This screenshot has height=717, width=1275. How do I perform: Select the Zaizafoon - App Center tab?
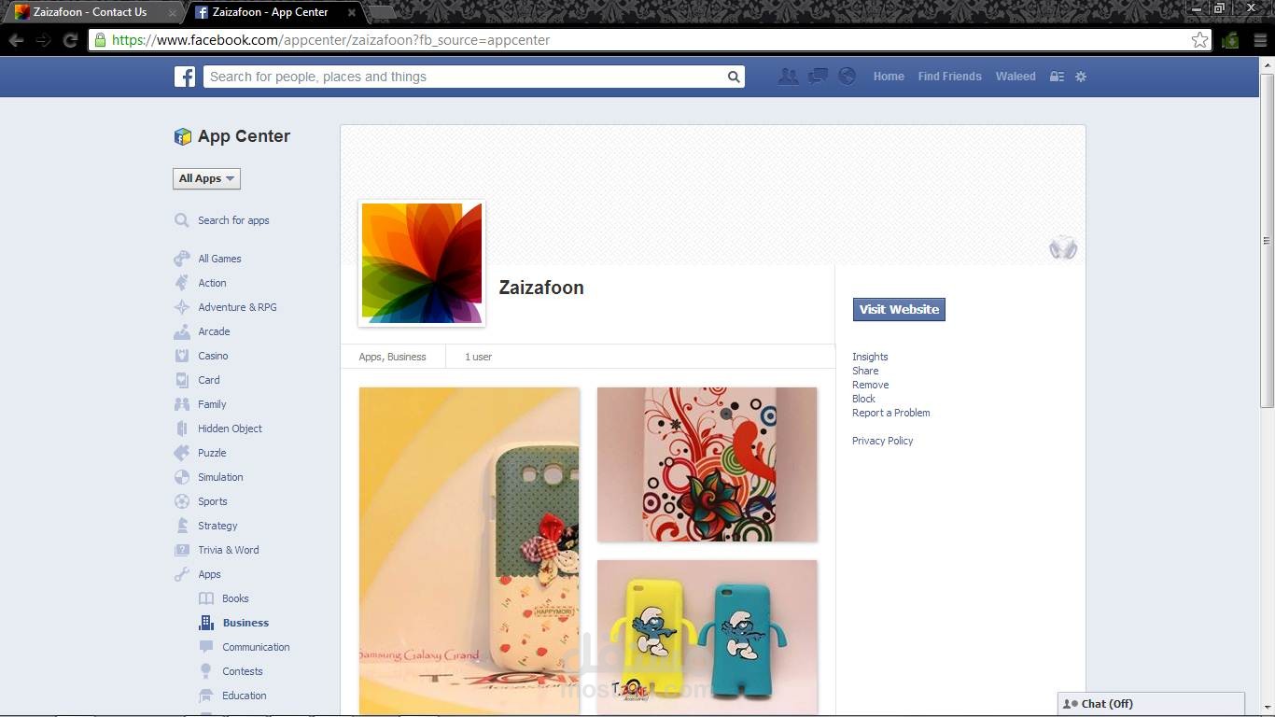click(275, 12)
